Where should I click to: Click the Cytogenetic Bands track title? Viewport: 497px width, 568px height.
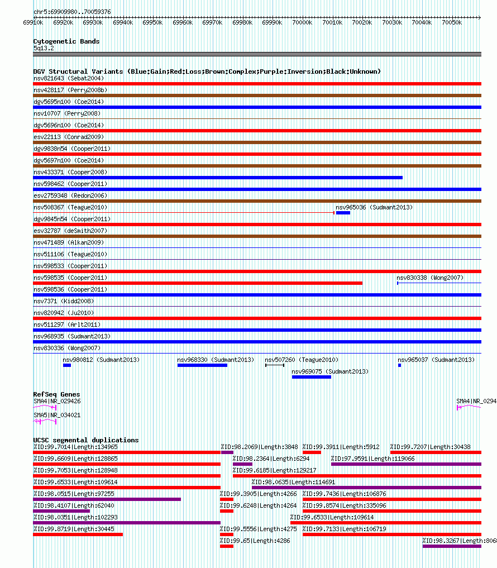tap(66, 41)
